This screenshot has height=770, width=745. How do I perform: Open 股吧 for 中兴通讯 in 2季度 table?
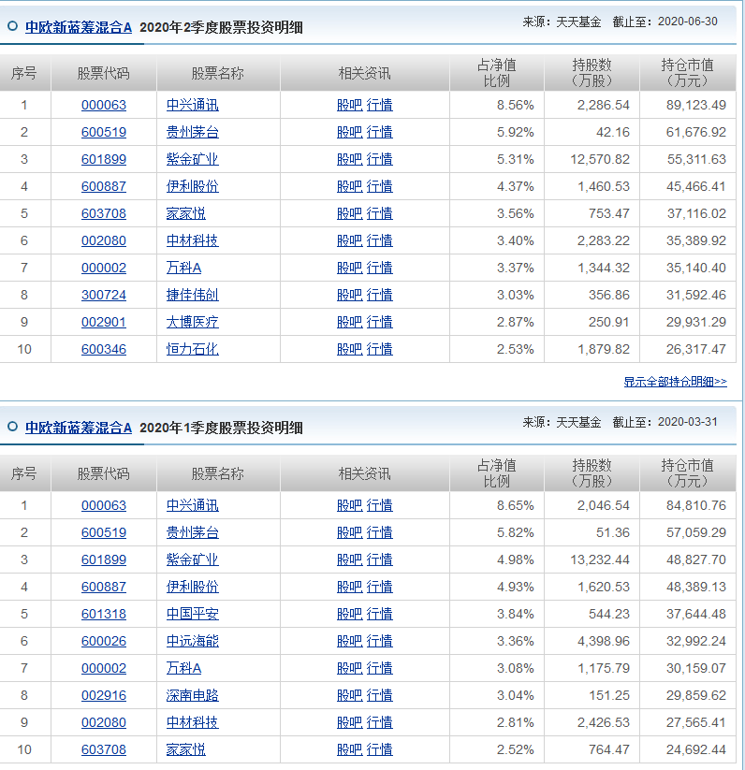[350, 105]
